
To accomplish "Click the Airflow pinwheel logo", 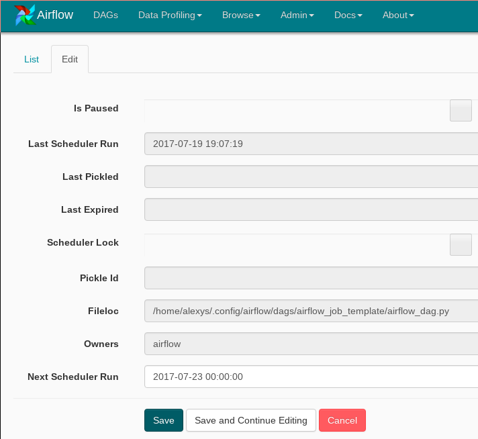I will (25, 15).
